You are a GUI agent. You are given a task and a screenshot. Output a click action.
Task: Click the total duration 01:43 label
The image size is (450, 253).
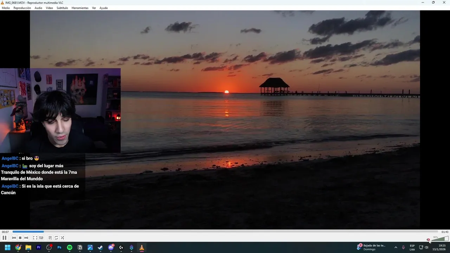pyautogui.click(x=445, y=232)
